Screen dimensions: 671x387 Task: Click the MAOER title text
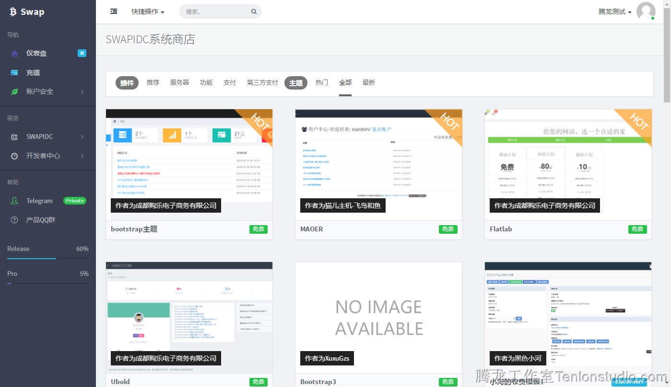click(312, 229)
